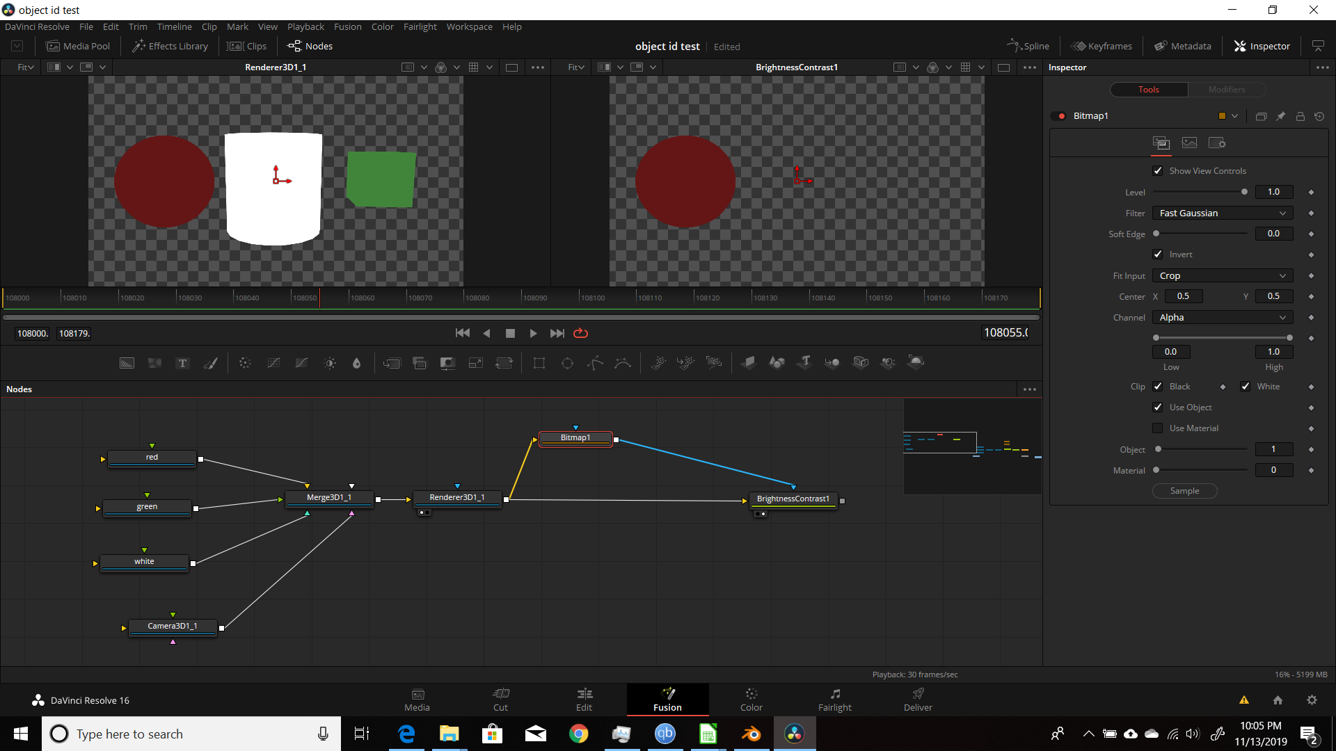Add a Rectangle mask tool

click(539, 363)
